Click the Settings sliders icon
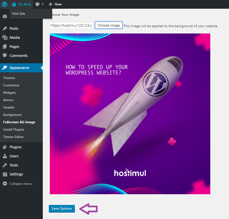229x219 pixels. point(5,174)
